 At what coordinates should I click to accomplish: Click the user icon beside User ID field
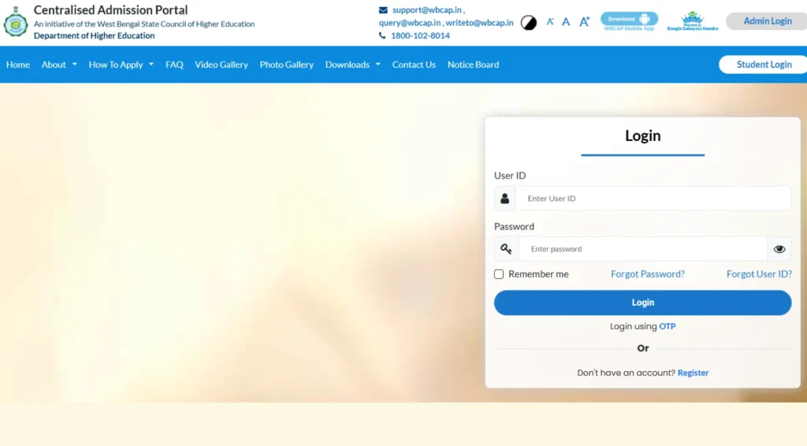point(505,198)
